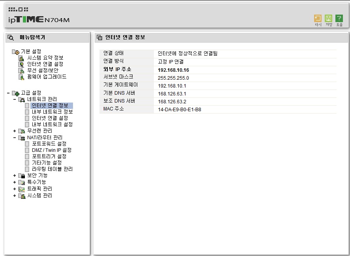Open 라우팅 테이블 관리
Viewport: 350px width, 256px height.
(52, 169)
